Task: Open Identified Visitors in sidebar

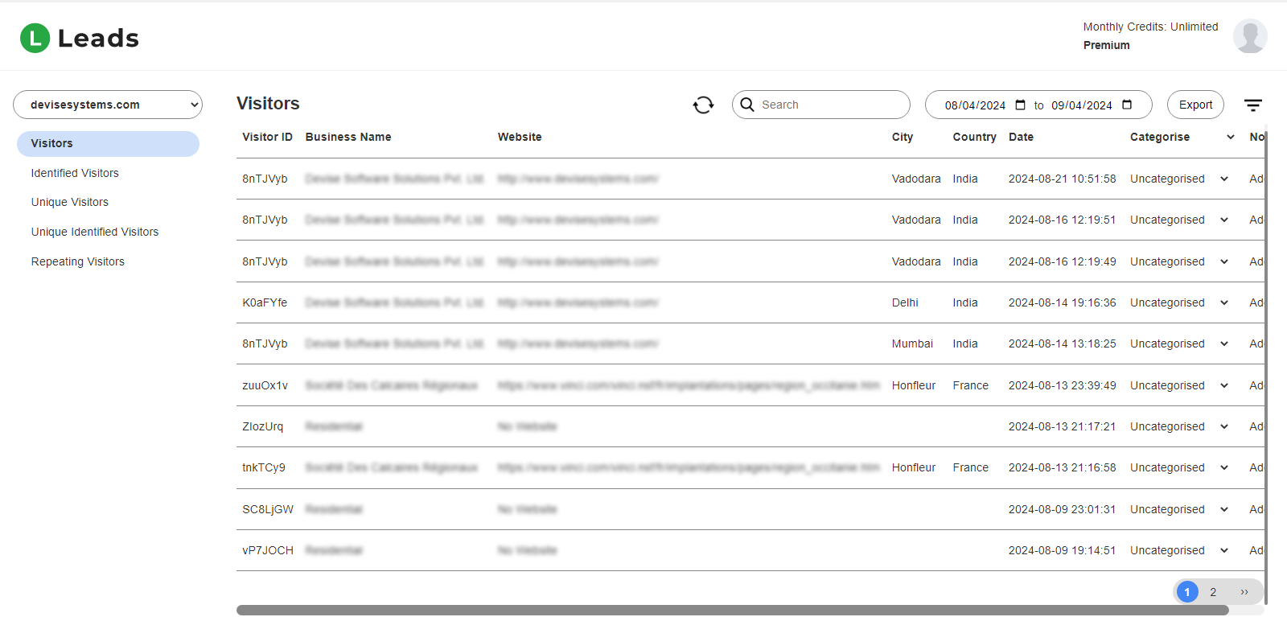Action: [x=75, y=173]
